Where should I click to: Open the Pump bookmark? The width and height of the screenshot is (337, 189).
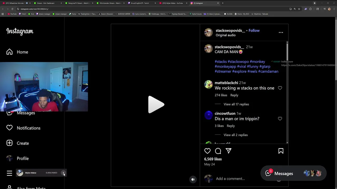[72, 14]
